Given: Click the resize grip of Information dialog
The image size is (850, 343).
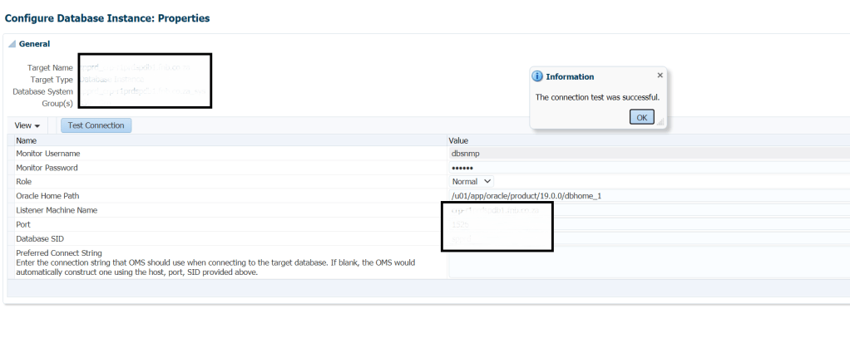Looking at the screenshot, I should (661, 123).
